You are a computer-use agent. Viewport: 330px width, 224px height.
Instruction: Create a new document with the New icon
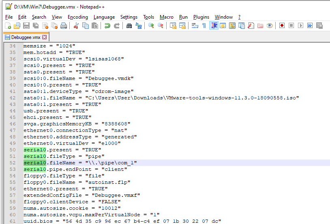[x=8, y=26]
